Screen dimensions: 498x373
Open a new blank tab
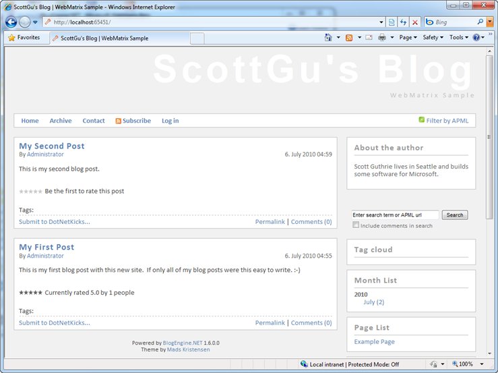197,38
